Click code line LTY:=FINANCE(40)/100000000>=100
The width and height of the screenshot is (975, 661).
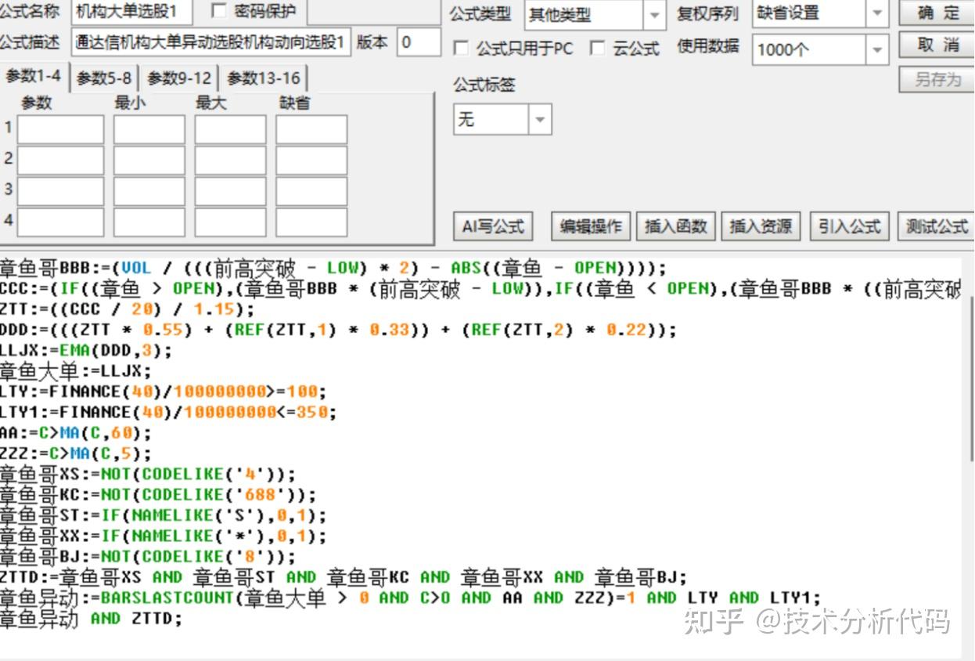coord(164,392)
